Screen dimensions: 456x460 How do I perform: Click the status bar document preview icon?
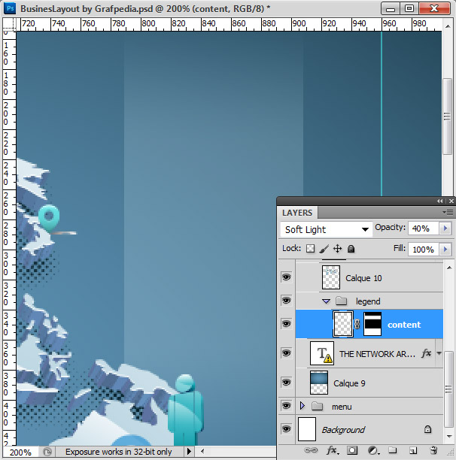47,452
